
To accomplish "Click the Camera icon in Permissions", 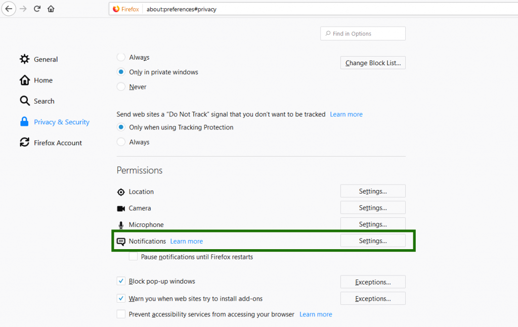I will tap(121, 208).
